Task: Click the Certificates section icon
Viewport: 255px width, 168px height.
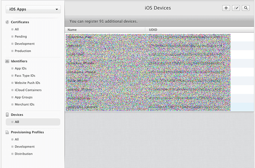Action: [7, 22]
